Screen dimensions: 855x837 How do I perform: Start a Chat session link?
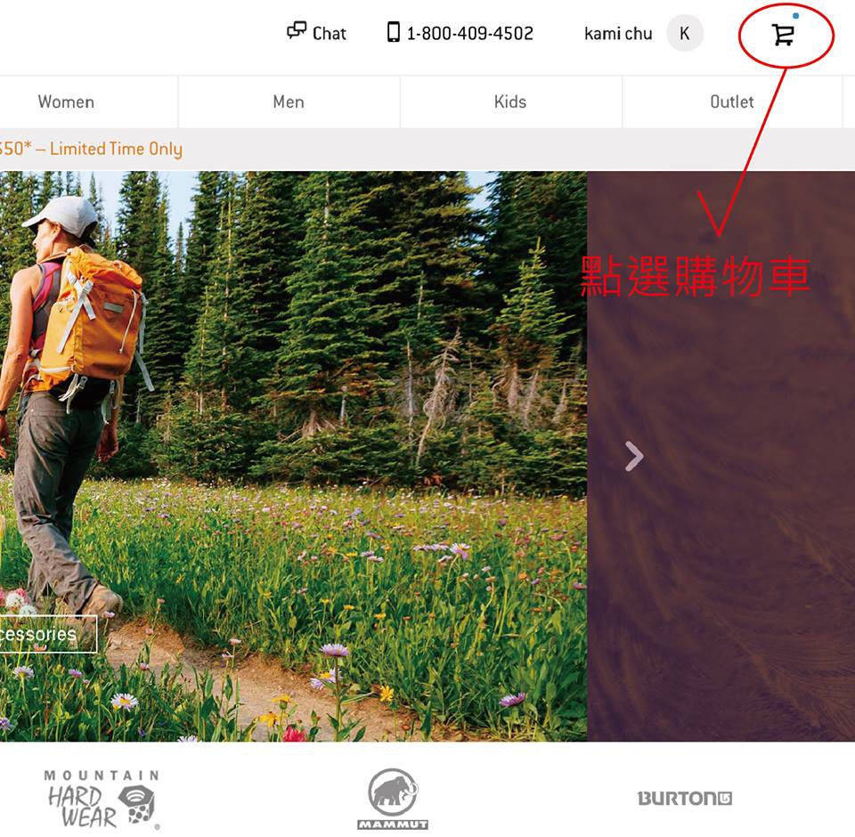(329, 34)
